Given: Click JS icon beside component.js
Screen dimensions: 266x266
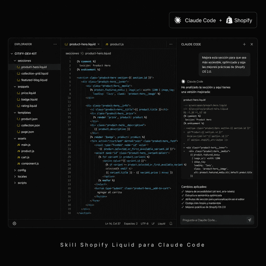Looking at the screenshot, I should tap(19, 163).
